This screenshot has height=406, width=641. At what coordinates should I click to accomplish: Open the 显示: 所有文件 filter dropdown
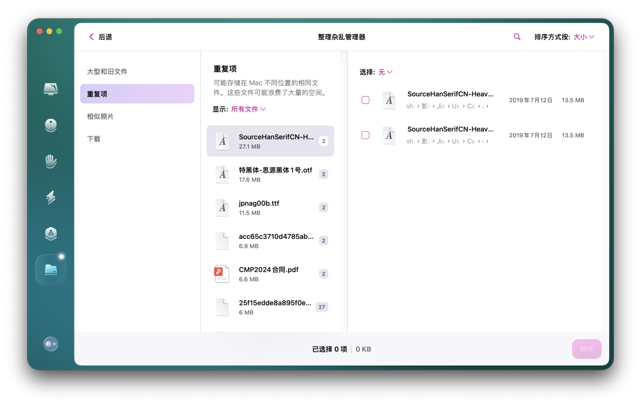pos(248,109)
